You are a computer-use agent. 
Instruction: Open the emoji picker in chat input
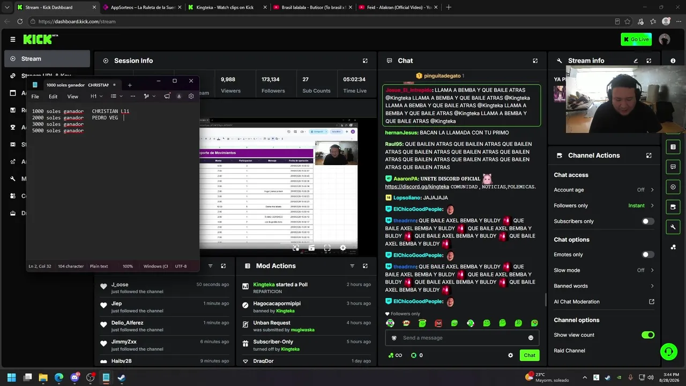click(x=531, y=338)
